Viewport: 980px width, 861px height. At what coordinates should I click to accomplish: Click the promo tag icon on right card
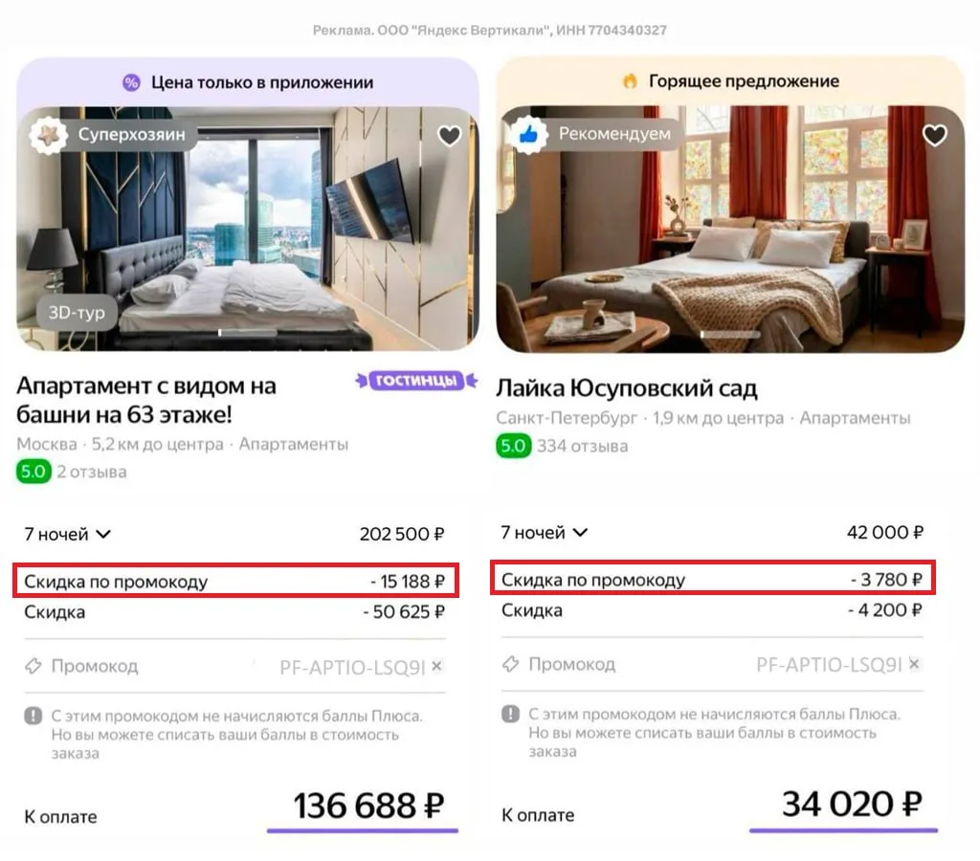coord(511,664)
